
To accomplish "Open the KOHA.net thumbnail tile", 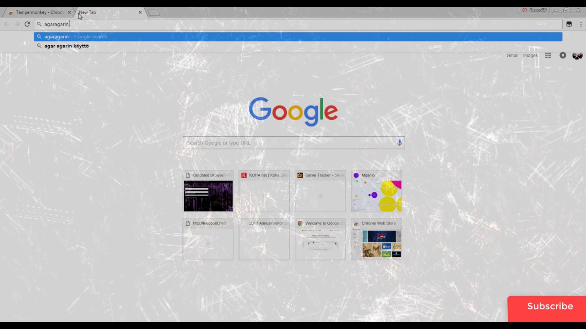I will click(264, 191).
